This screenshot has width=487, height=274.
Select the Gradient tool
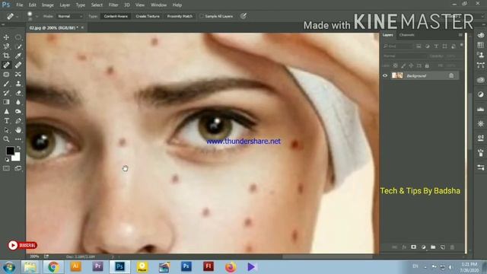point(6,102)
